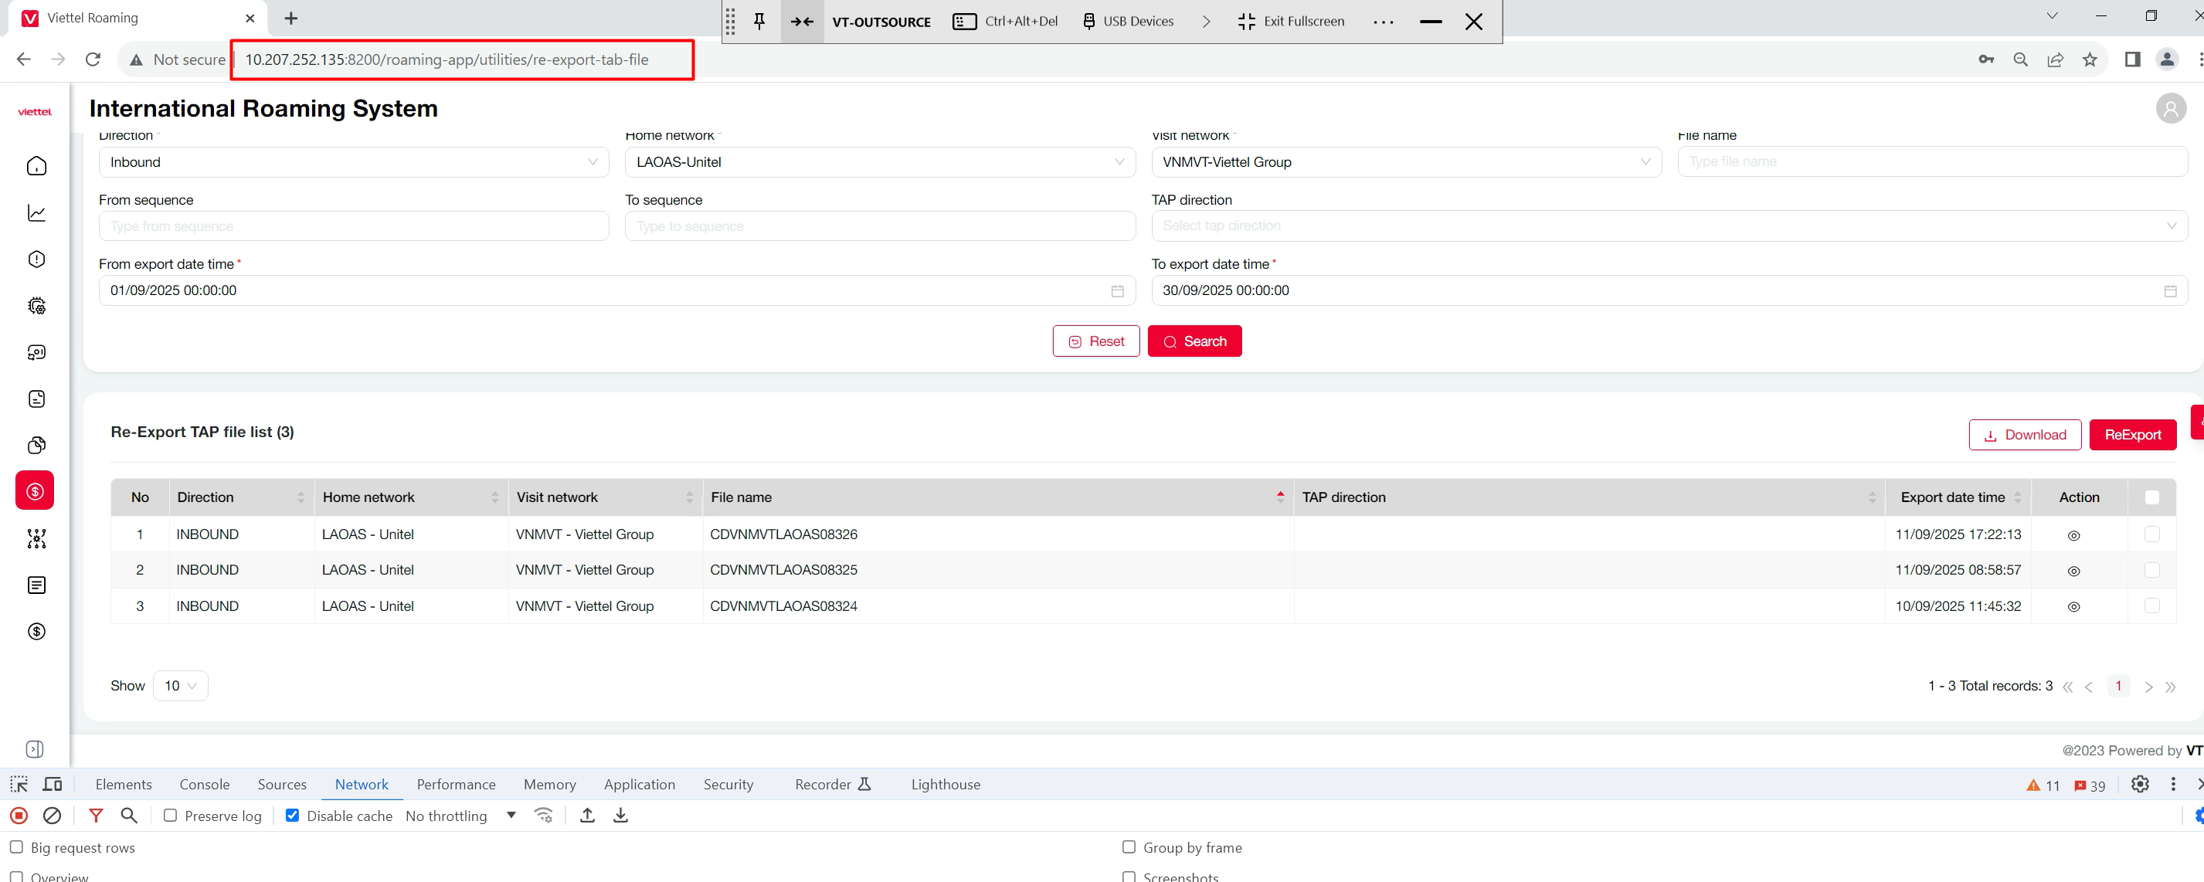2204x882 pixels.
Task: Focus the File name input field
Action: coord(1932,161)
